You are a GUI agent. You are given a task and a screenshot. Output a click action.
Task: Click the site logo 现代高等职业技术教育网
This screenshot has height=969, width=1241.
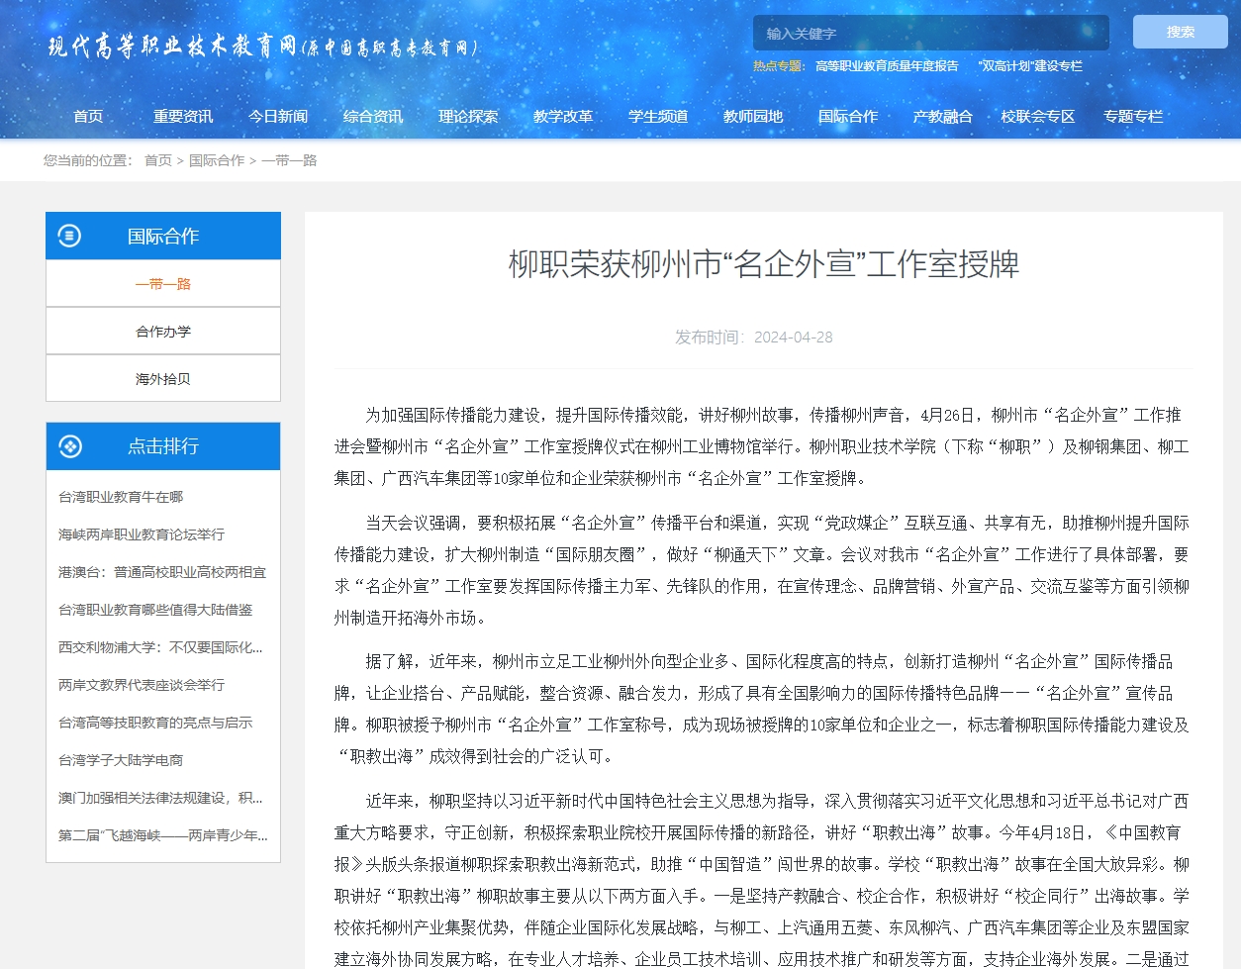click(262, 47)
